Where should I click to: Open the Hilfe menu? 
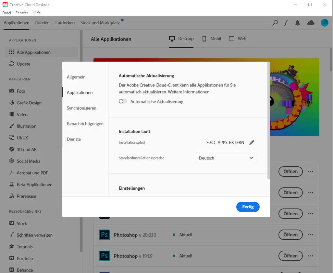(x=37, y=13)
